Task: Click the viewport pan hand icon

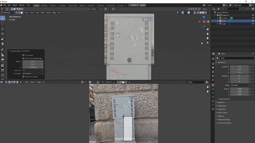Action: coord(208,34)
